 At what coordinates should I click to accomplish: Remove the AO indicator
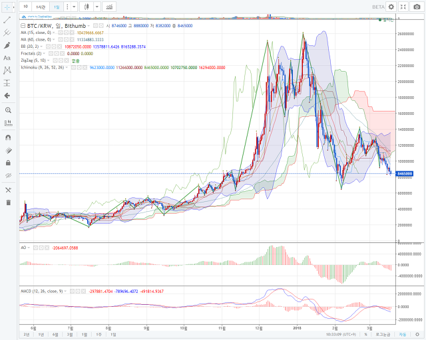click(x=47, y=248)
